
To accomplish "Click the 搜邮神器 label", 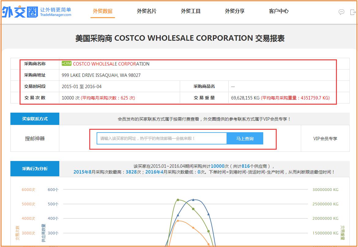I will [x=35, y=138].
